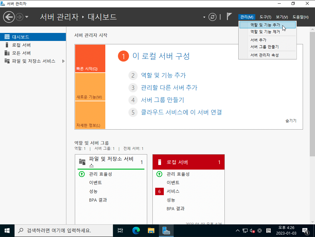Open the 역할 및 기능 추가 dashboard link
The image size is (315, 237).
(x=163, y=75)
